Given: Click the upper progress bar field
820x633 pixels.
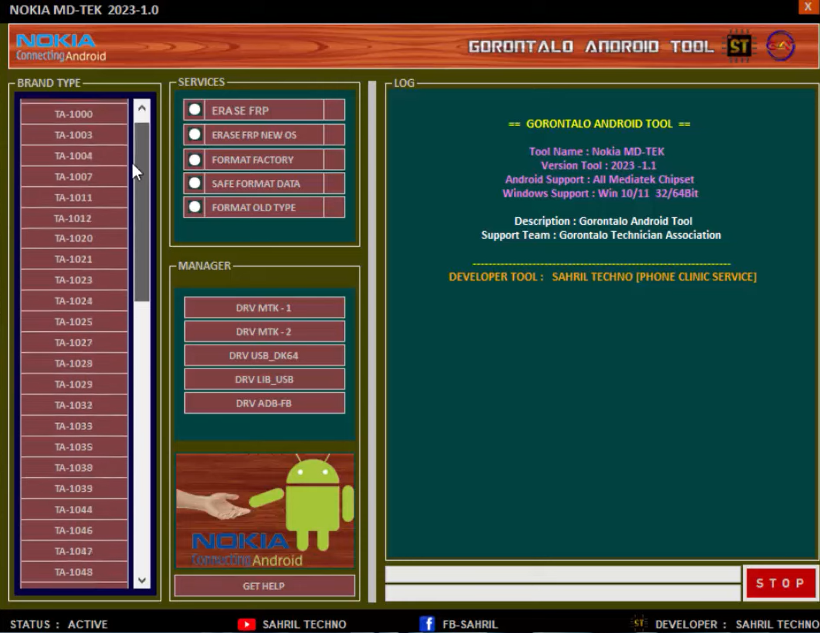Looking at the screenshot, I should click(563, 574).
